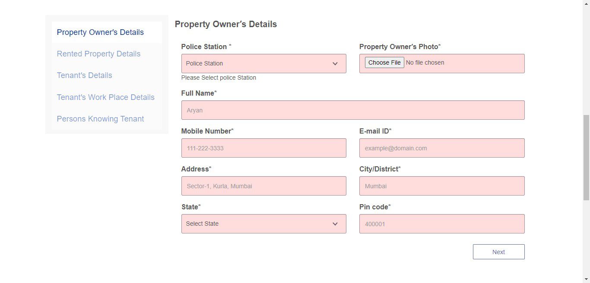This screenshot has height=283, width=590.
Task: Select the Rented Property Details section
Action: [x=98, y=53]
